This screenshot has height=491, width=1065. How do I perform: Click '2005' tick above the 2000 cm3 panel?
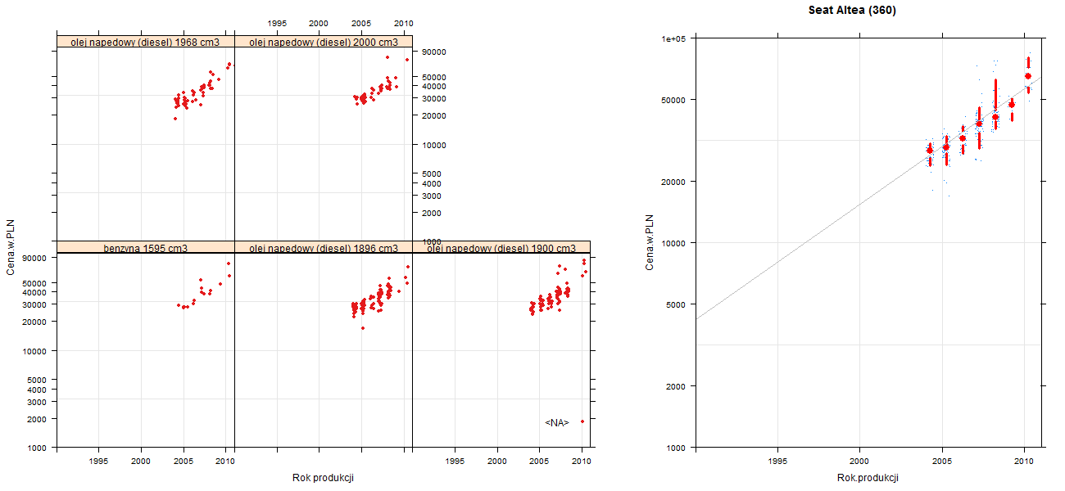(x=361, y=23)
